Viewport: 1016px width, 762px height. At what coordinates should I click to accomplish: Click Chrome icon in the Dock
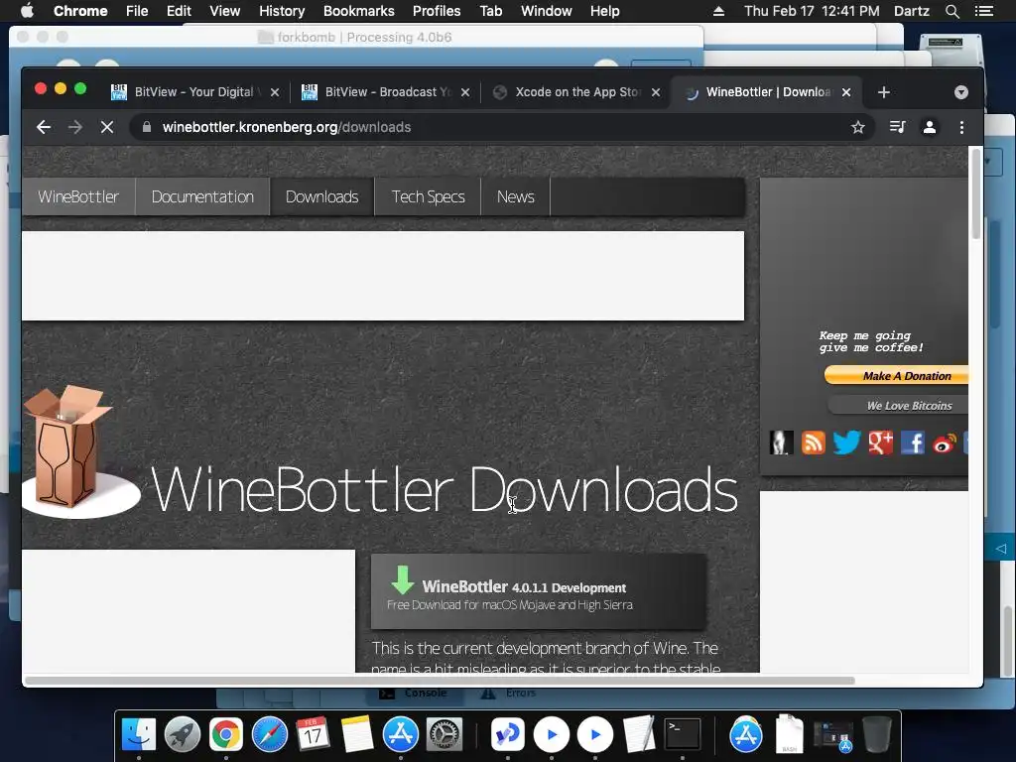tap(225, 734)
